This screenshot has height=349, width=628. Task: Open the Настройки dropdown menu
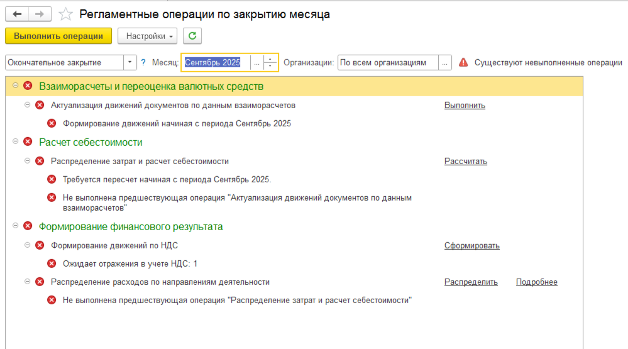coord(147,36)
